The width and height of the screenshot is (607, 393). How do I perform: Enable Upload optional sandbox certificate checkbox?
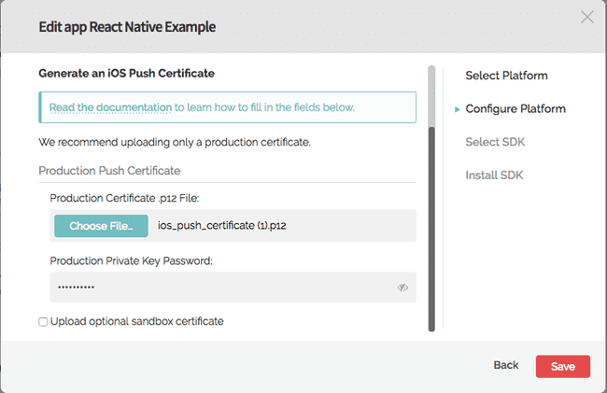click(43, 322)
